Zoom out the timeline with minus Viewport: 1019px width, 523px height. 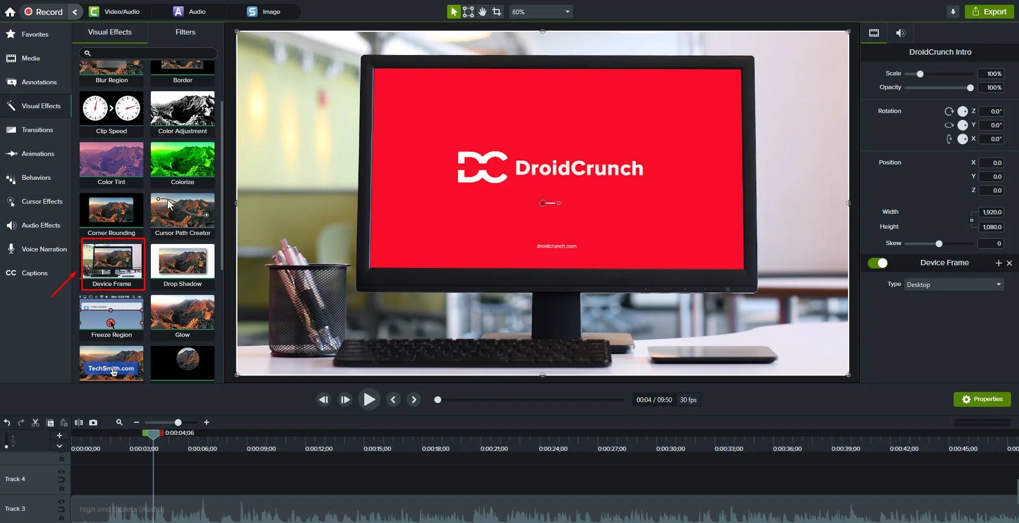click(x=136, y=422)
